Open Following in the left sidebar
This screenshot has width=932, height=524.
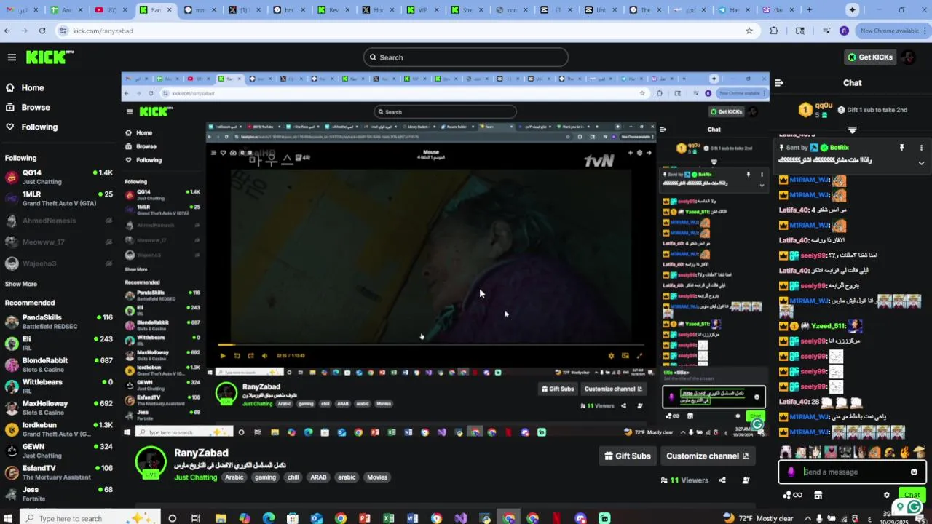click(x=31, y=127)
